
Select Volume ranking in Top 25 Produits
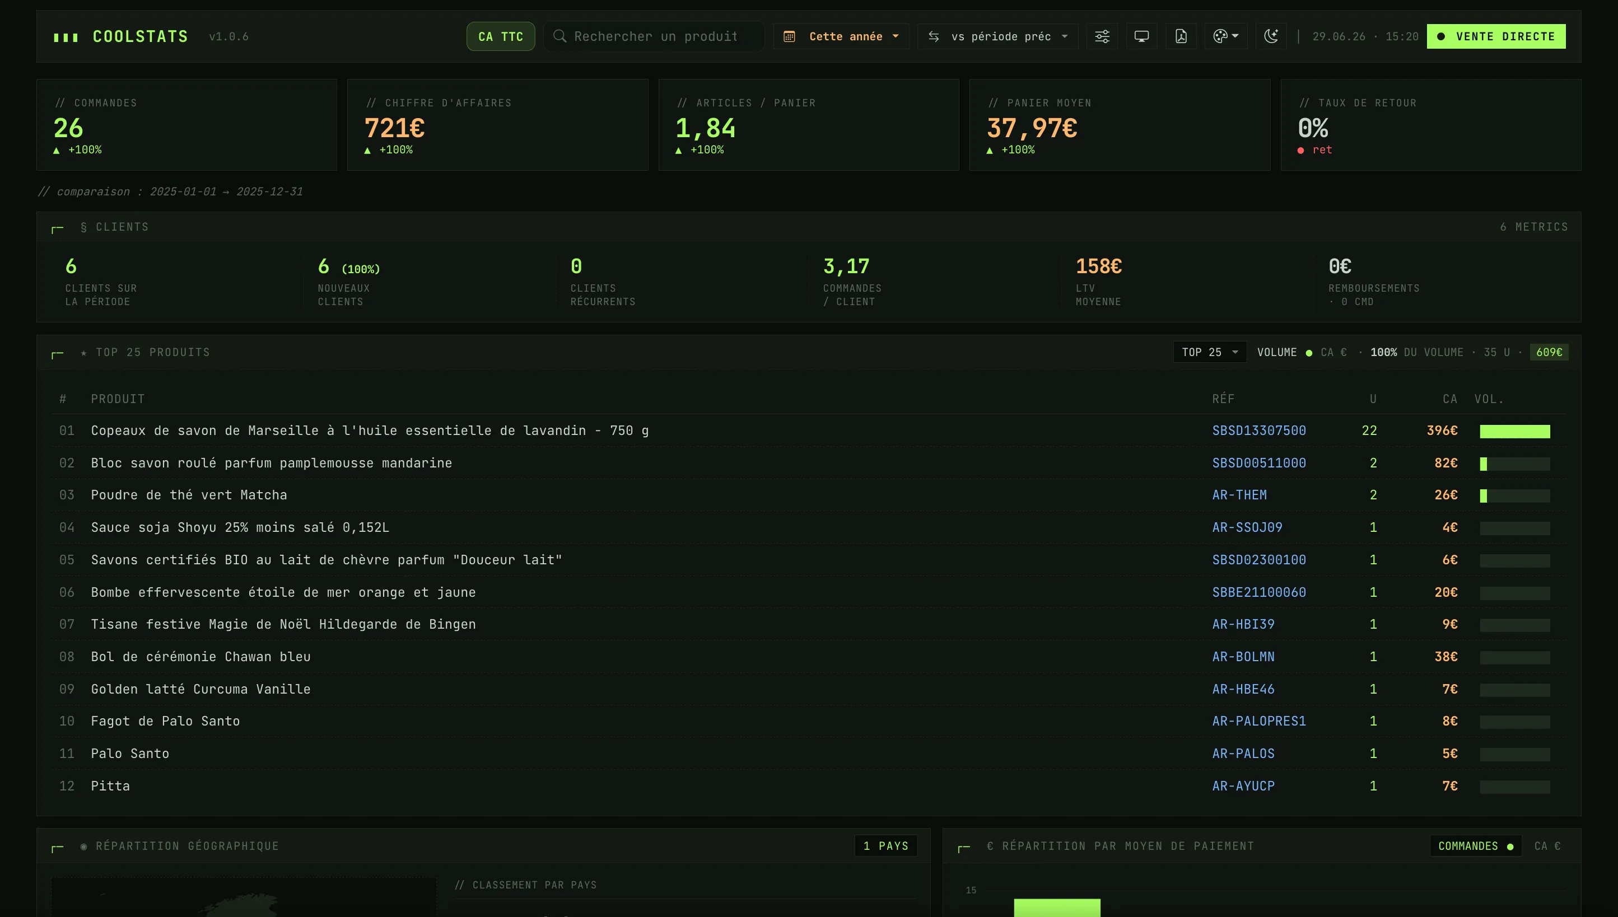click(x=1284, y=352)
